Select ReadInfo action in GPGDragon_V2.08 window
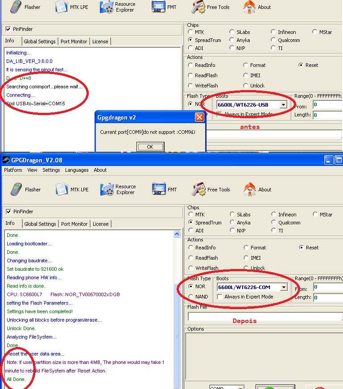 click(x=191, y=247)
